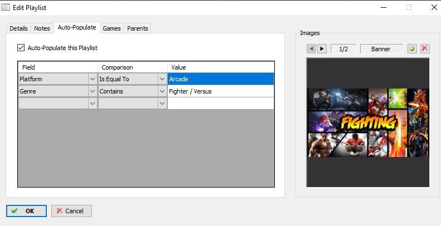Screen dimensions: 441x226
Task: Open the Games tab
Action: pos(112,28)
